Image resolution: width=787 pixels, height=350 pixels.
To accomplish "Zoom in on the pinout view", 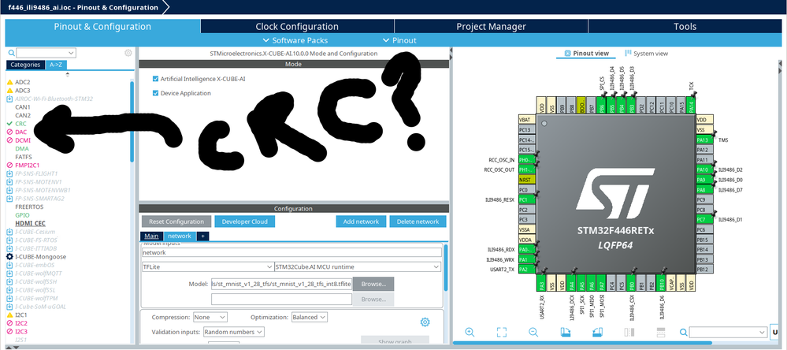I will click(470, 332).
